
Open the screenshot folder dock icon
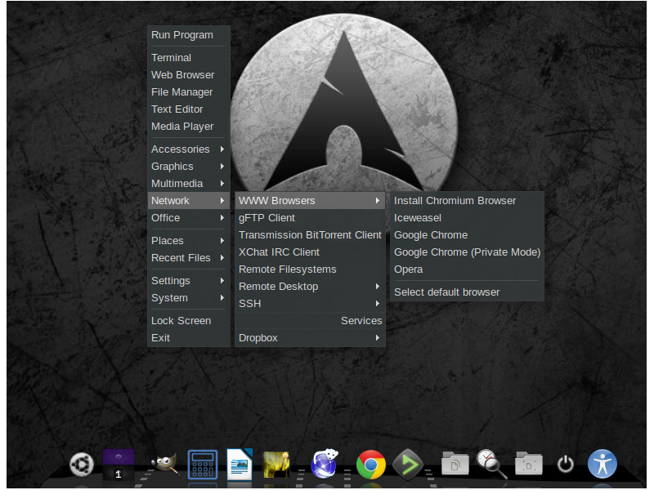[529, 463]
